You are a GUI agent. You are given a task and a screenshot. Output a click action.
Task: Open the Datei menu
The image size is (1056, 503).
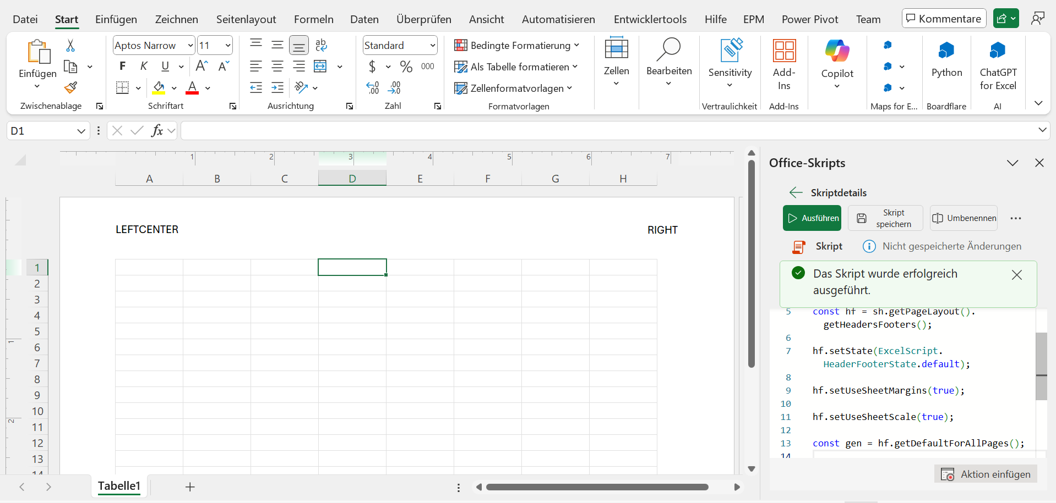(x=25, y=19)
